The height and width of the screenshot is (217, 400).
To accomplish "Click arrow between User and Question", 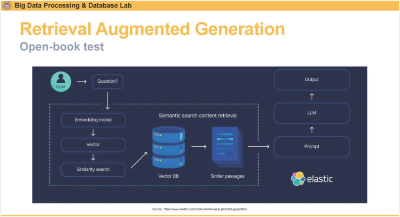I will click(x=82, y=81).
